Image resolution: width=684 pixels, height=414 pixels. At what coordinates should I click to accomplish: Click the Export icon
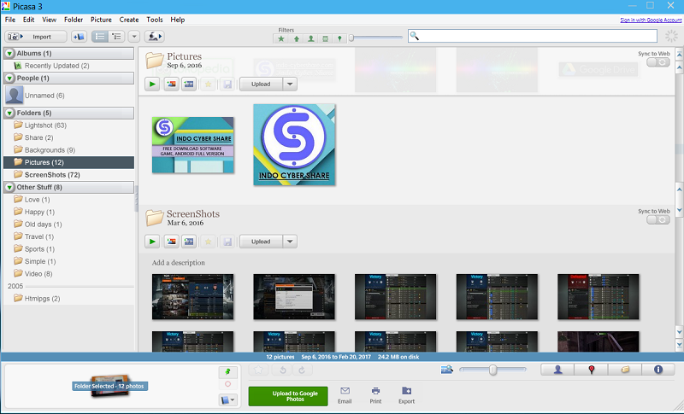coord(407,395)
